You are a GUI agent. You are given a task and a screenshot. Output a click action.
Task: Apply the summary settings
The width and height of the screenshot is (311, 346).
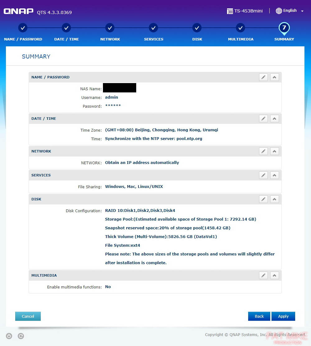pyautogui.click(x=283, y=316)
